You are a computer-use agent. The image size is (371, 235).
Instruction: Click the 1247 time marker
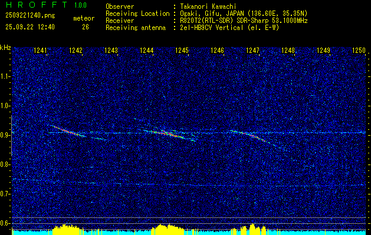[252, 50]
